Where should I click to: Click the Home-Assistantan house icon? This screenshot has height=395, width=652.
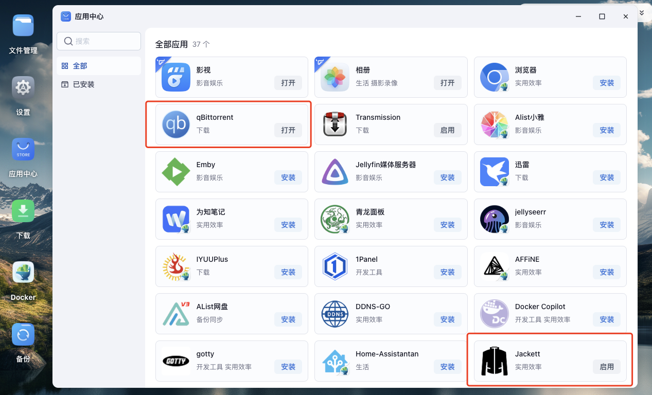(x=336, y=361)
